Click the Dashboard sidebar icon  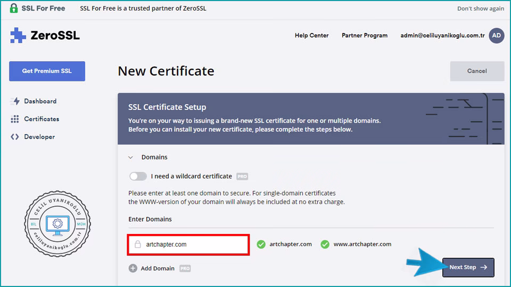click(15, 101)
